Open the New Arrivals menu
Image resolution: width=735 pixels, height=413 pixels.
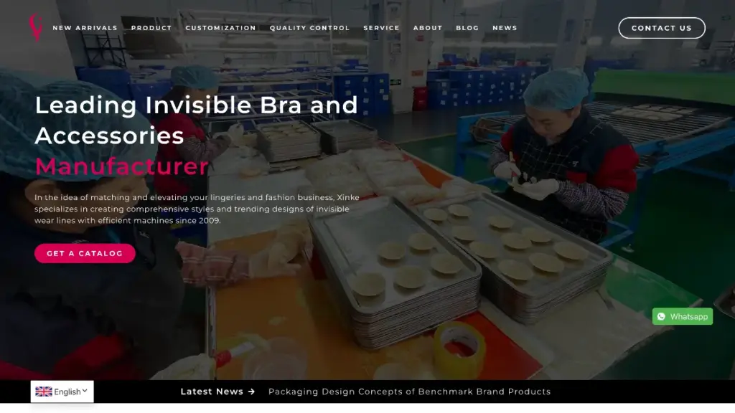pyautogui.click(x=85, y=28)
